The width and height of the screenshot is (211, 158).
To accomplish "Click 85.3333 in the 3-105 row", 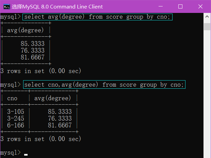I will pos(60,112).
